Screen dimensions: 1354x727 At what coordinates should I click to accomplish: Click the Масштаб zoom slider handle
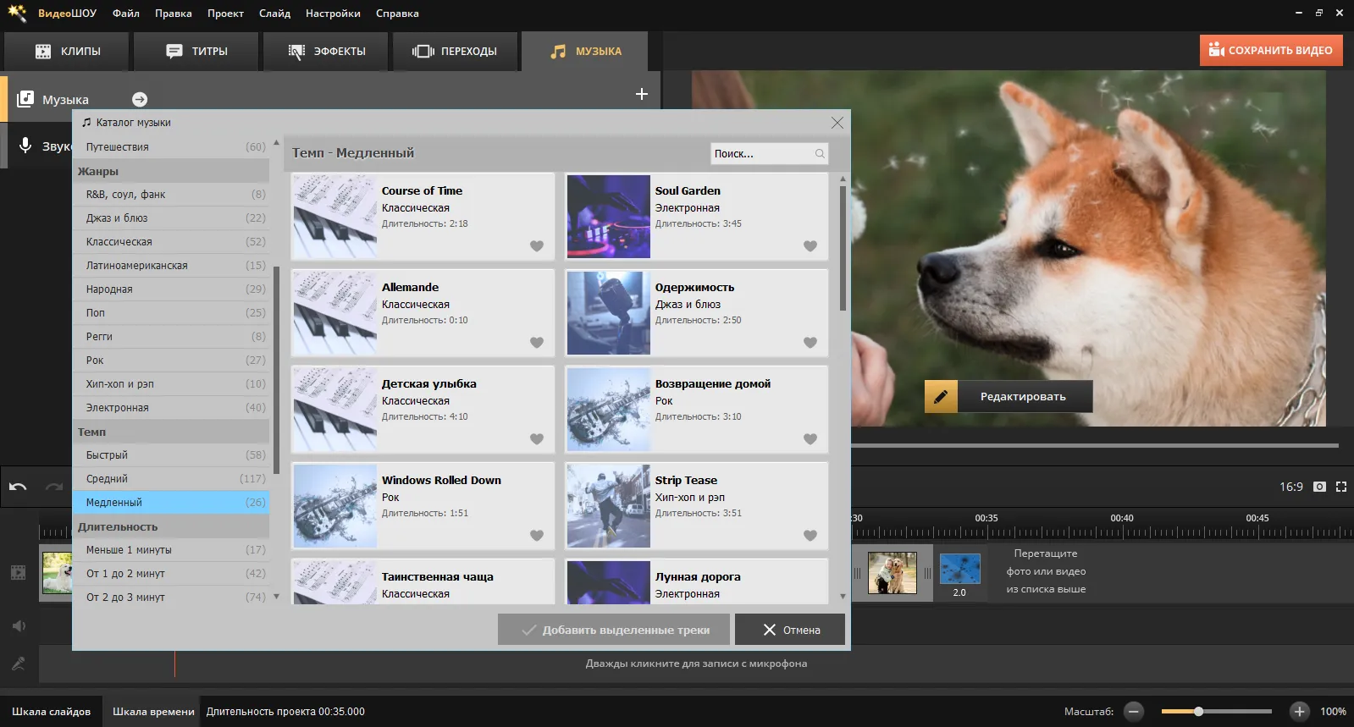tap(1198, 712)
